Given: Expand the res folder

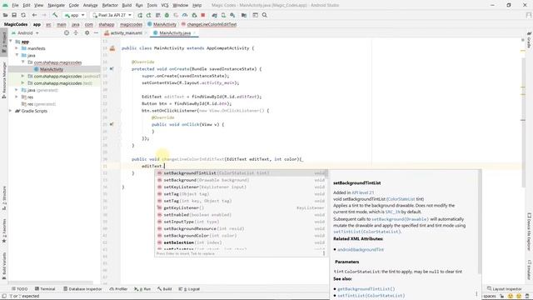Looking at the screenshot, I should point(17,97).
